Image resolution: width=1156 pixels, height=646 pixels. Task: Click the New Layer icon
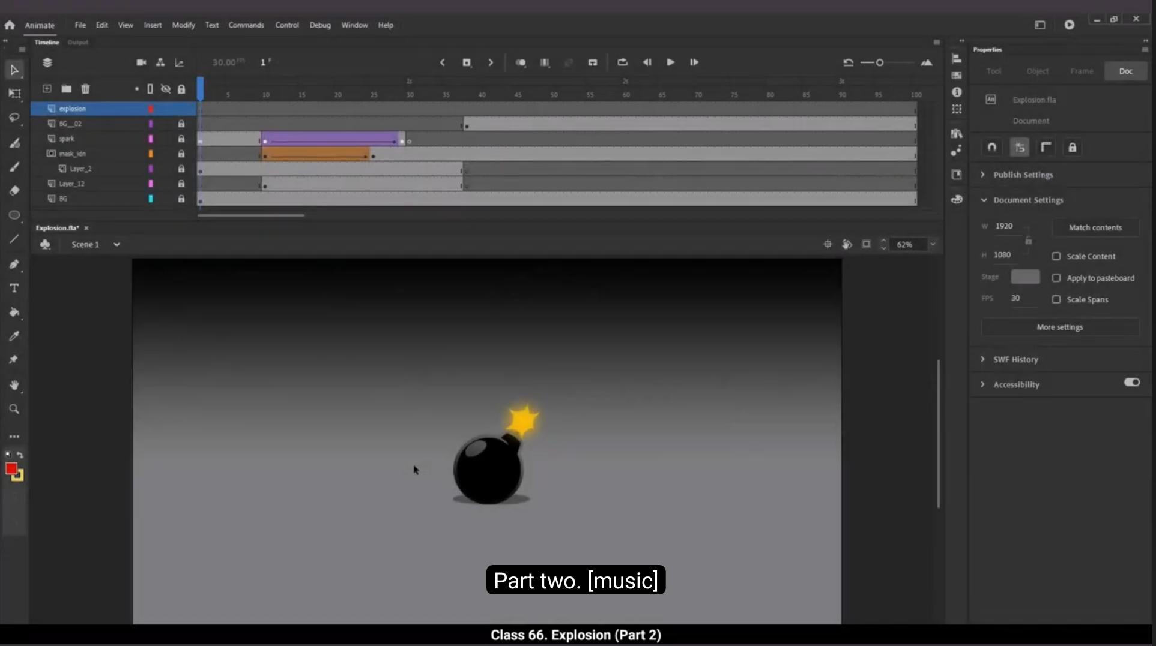(47, 89)
